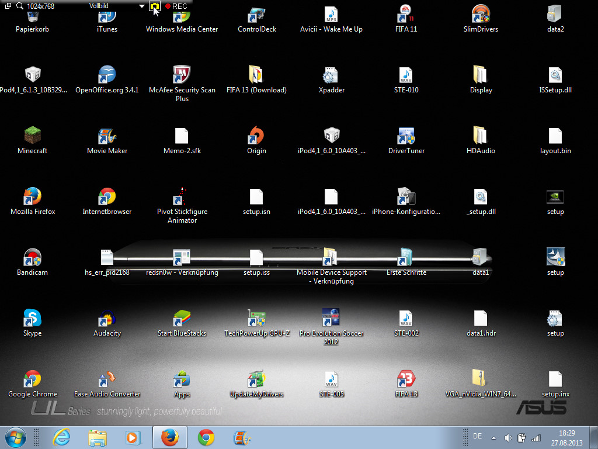
Task: Launch the Origin shortcut
Action: 257,140
